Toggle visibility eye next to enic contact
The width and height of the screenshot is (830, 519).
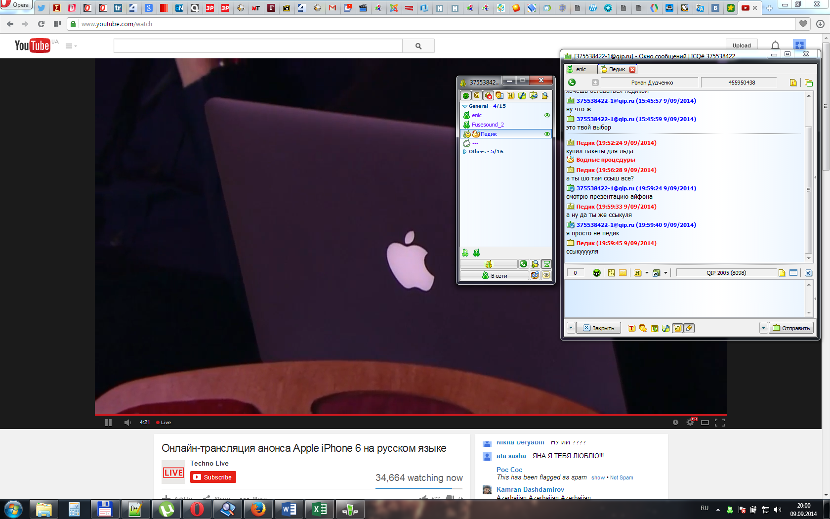pos(547,115)
